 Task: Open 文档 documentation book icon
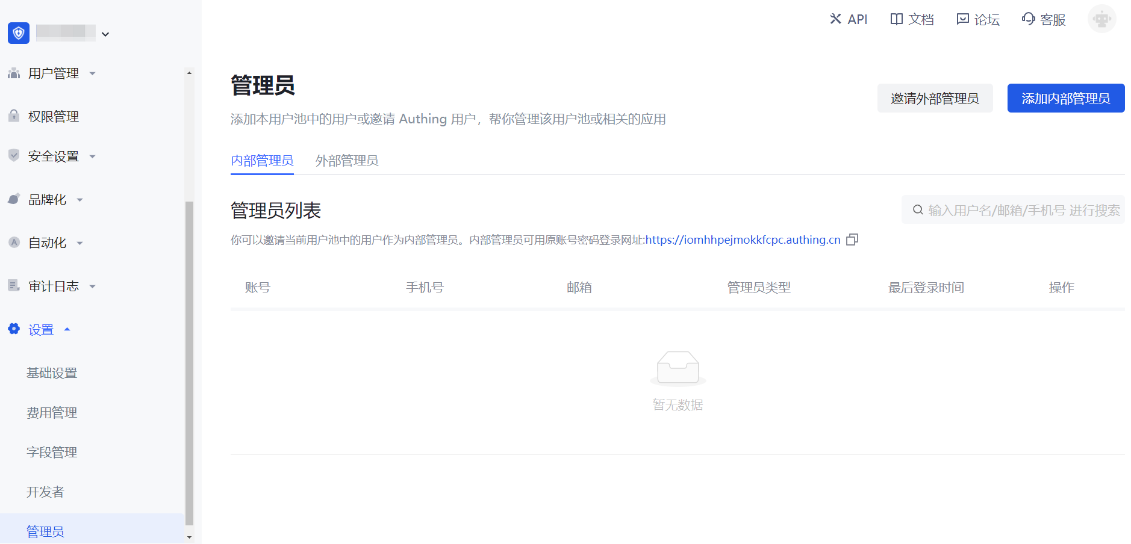[x=896, y=19]
